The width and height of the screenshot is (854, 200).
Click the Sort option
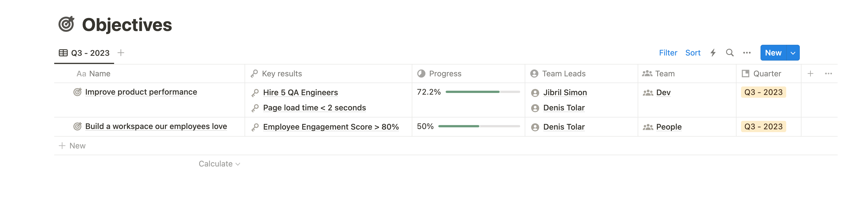[692, 53]
